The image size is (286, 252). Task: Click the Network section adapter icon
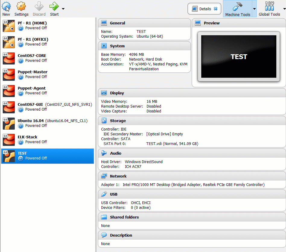(x=104, y=176)
